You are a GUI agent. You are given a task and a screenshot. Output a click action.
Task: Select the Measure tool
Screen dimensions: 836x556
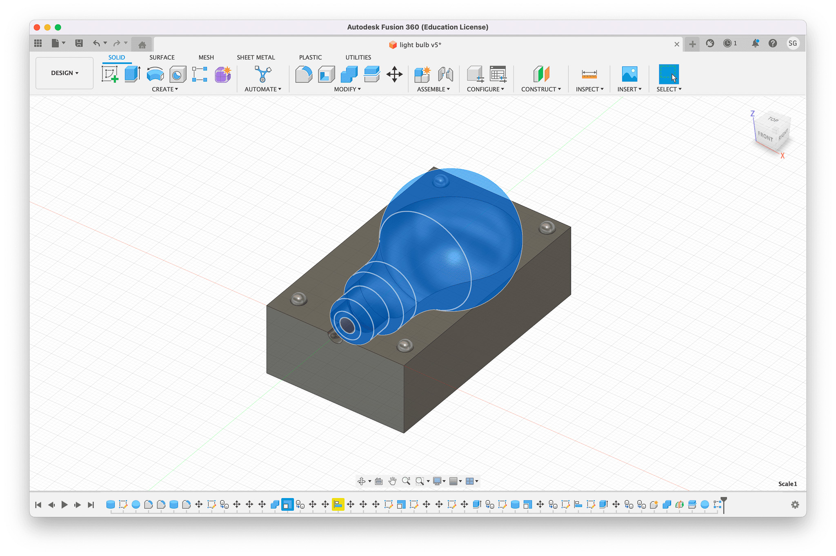589,74
